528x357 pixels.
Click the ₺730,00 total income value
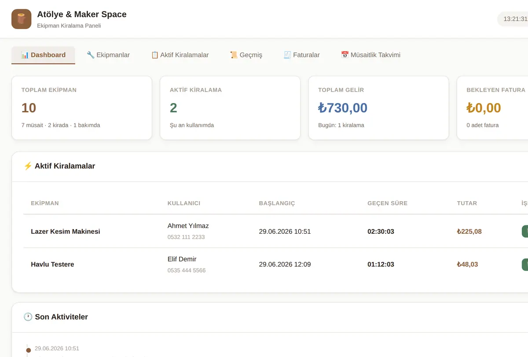[x=343, y=108]
